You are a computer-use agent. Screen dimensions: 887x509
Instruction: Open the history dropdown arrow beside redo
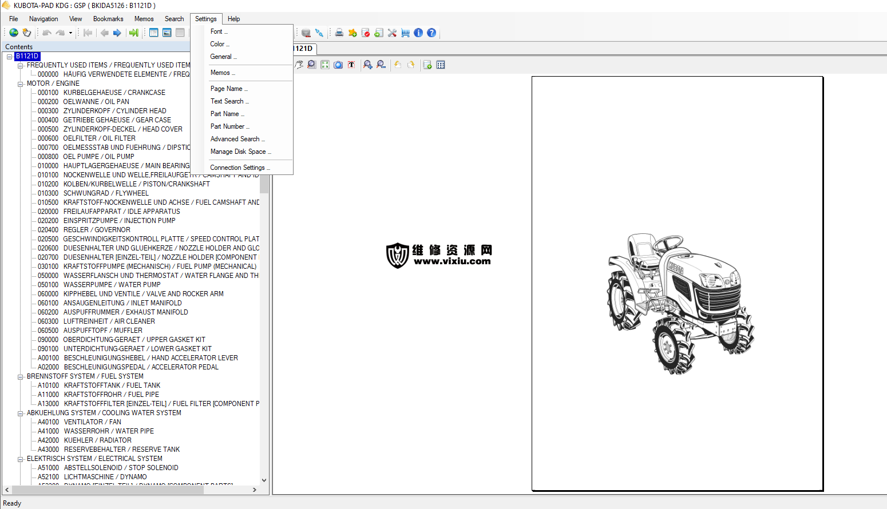coord(70,33)
